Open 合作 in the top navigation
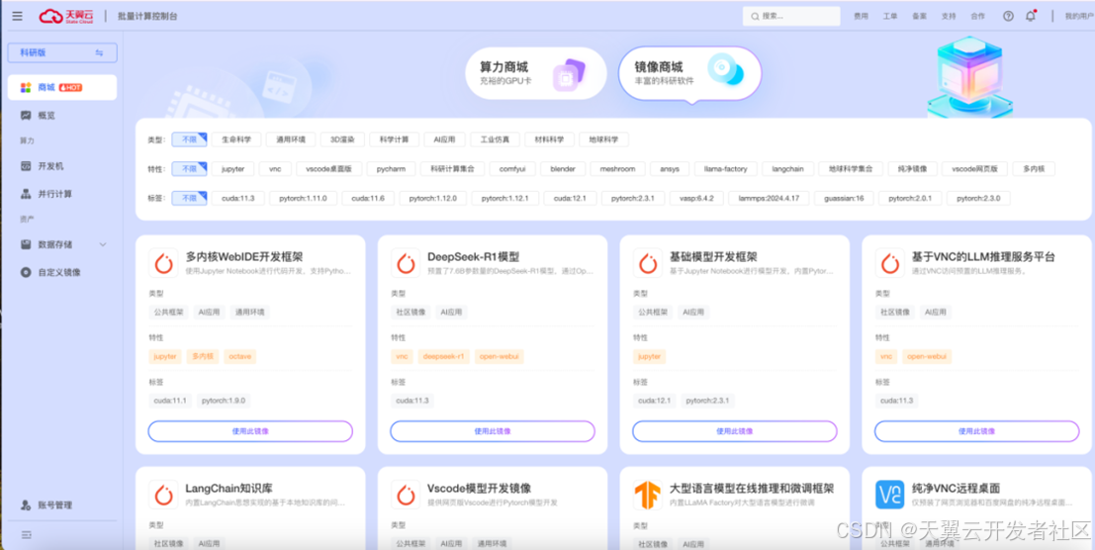This screenshot has height=550, width=1095. (x=977, y=16)
